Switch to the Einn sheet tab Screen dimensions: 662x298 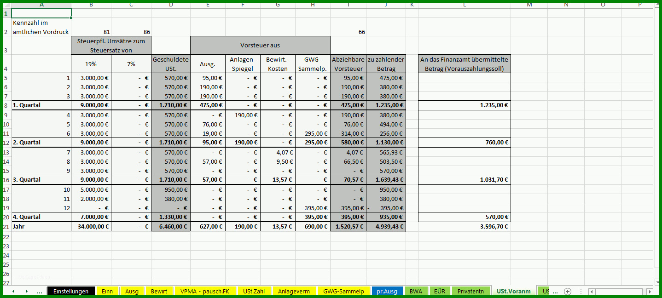pyautogui.click(x=107, y=291)
